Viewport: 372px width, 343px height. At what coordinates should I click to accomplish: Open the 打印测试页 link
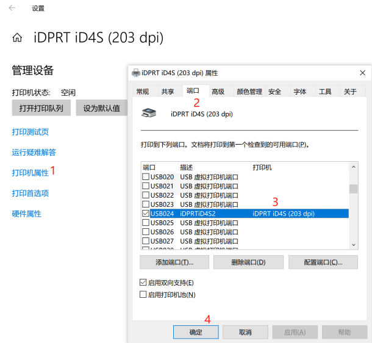pos(30,132)
